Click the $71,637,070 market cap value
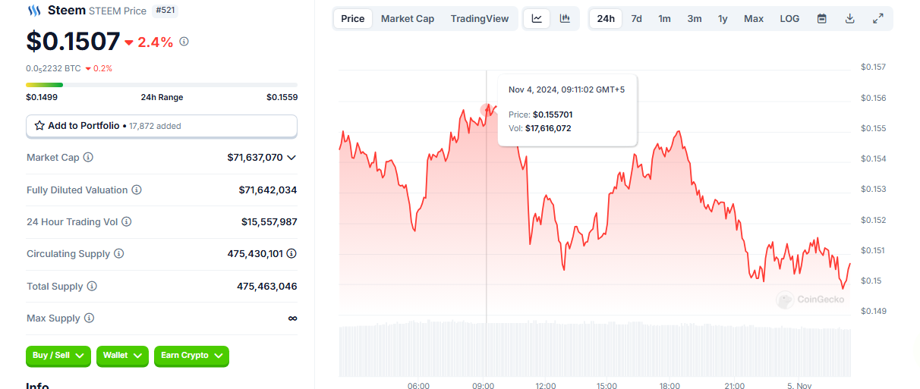 click(x=255, y=158)
